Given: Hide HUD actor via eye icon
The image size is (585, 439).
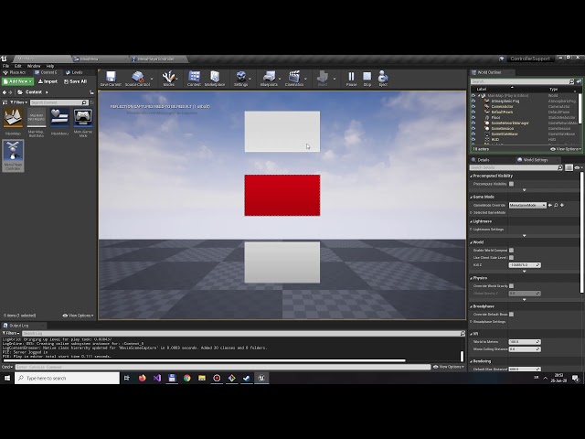Looking at the screenshot, I should coord(473,139).
